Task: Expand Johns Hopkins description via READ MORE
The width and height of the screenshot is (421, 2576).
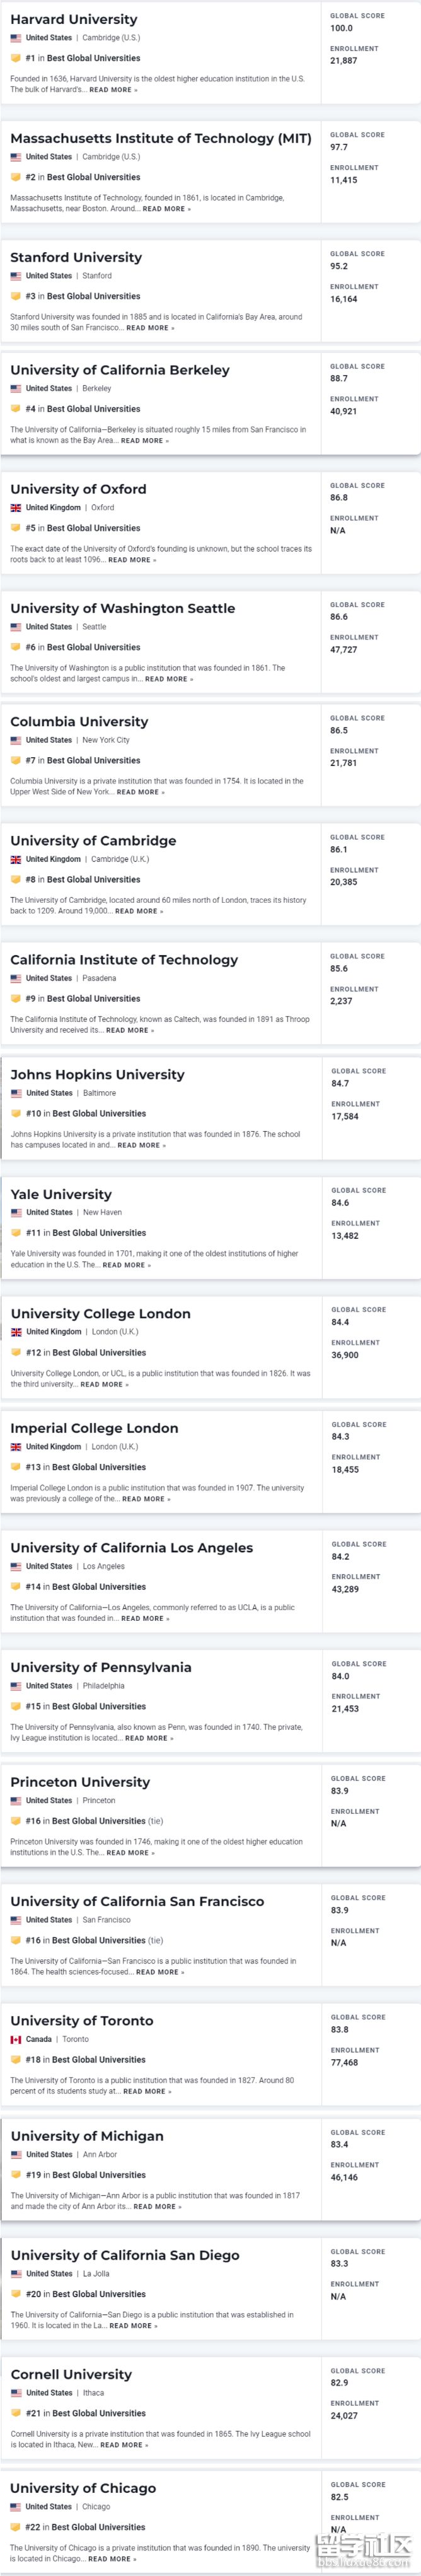Action: point(141,1145)
